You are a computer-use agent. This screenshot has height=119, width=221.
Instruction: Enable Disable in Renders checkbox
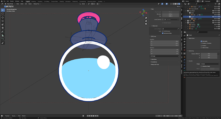pyautogui.click(x=201, y=43)
